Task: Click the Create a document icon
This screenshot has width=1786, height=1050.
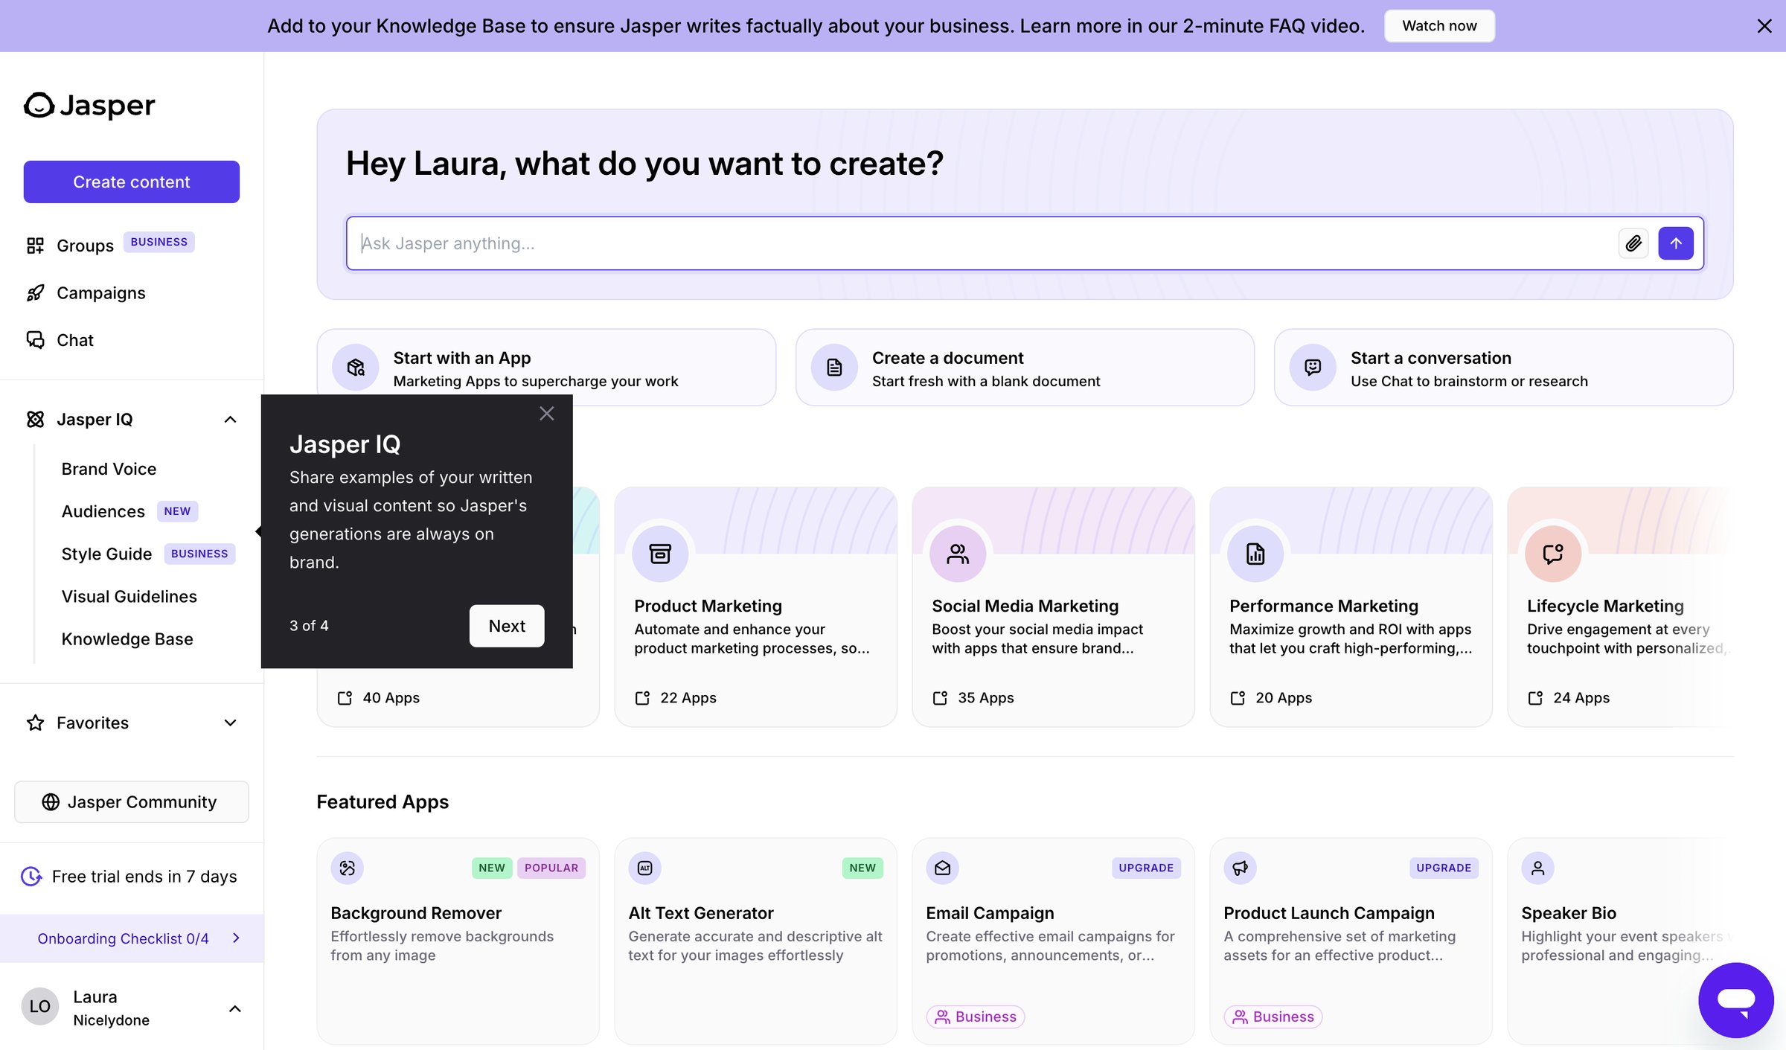Action: click(834, 368)
